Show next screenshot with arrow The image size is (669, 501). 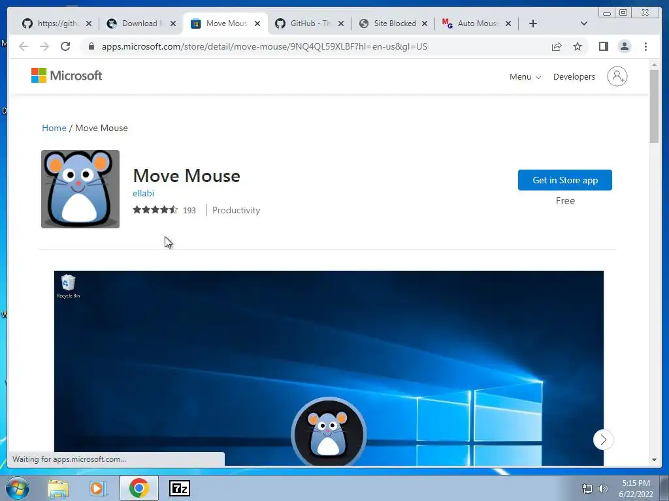tap(603, 440)
